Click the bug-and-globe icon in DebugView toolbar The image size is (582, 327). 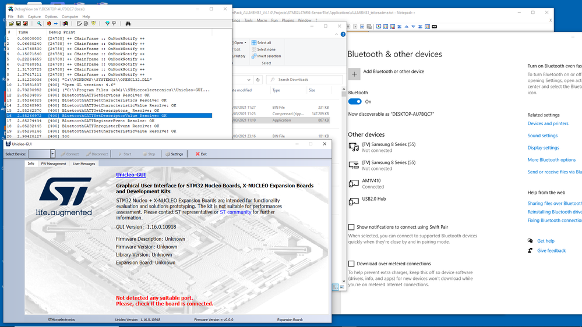[x=48, y=23]
